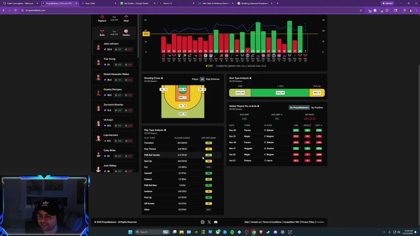Open the Instagram icon in footer
The image size is (420, 236).
pyautogui.click(x=202, y=222)
